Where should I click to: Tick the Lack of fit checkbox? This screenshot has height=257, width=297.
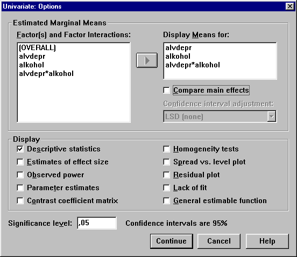coord(166,188)
